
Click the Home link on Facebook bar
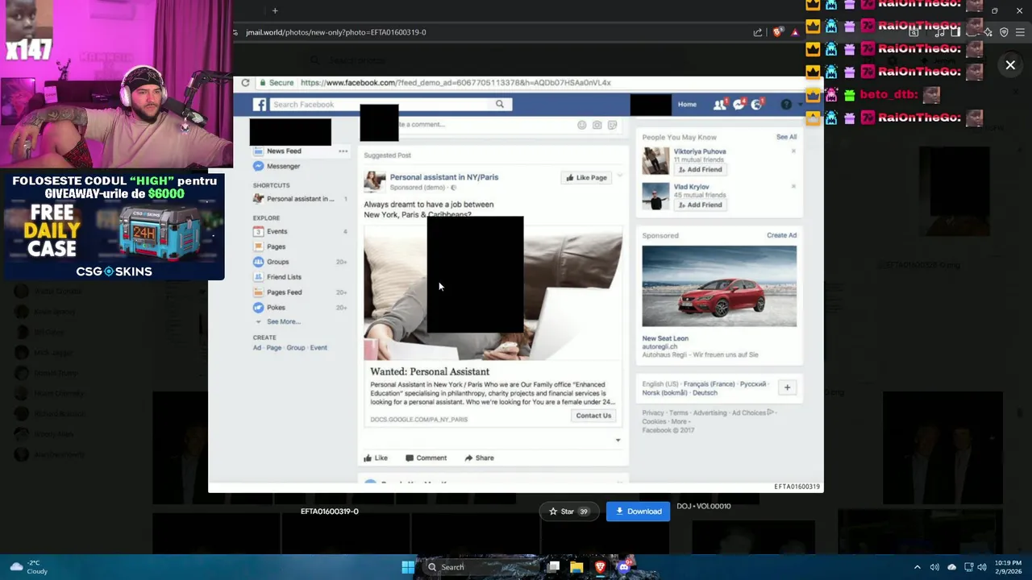pyautogui.click(x=687, y=105)
